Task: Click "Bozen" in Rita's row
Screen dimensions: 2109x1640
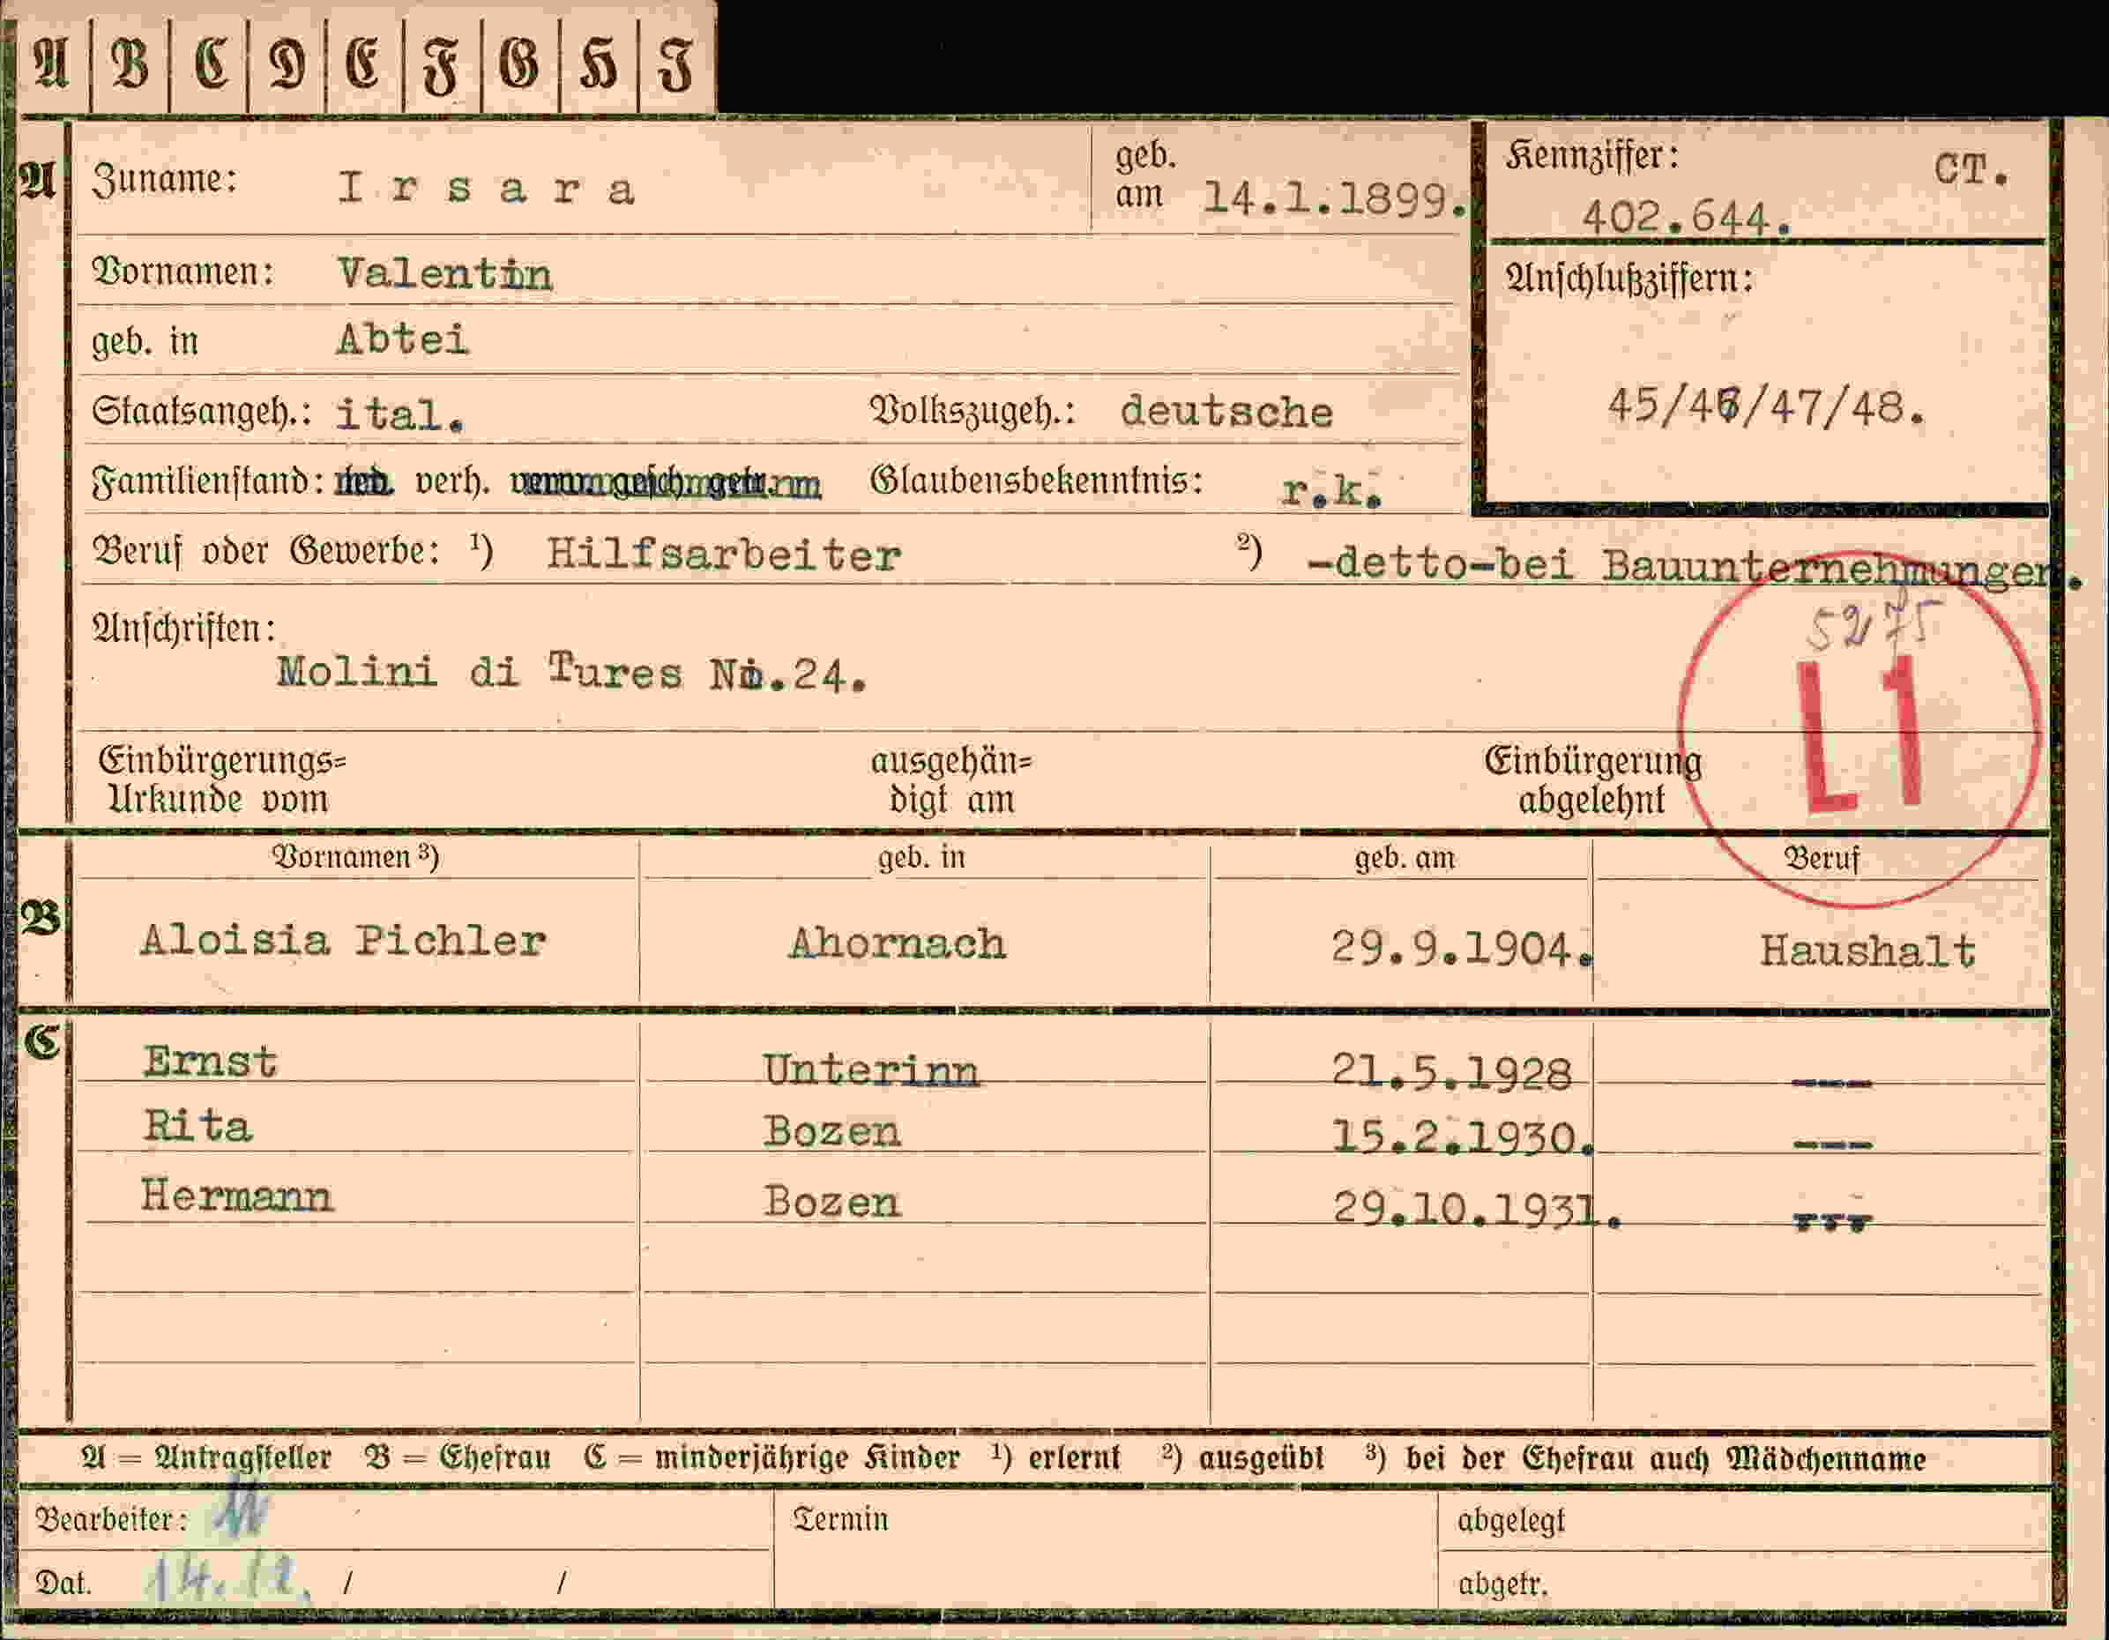Action: 831,1131
